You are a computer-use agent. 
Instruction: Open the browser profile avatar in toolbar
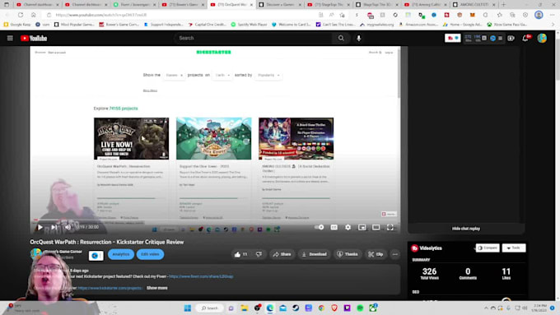click(x=539, y=15)
